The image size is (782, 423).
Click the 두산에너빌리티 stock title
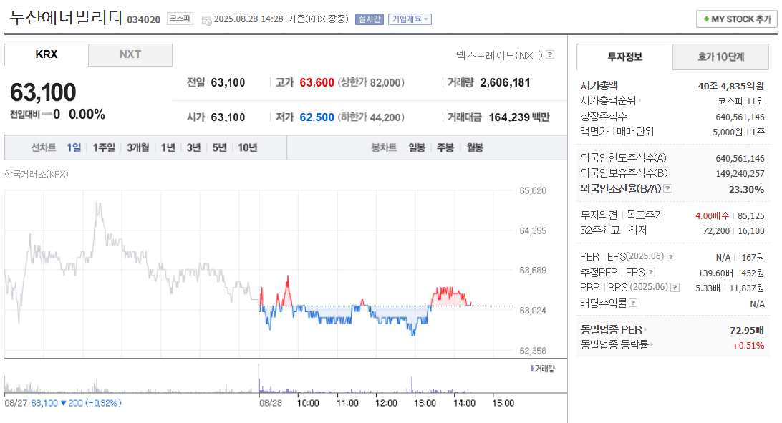pyautogui.click(x=67, y=18)
